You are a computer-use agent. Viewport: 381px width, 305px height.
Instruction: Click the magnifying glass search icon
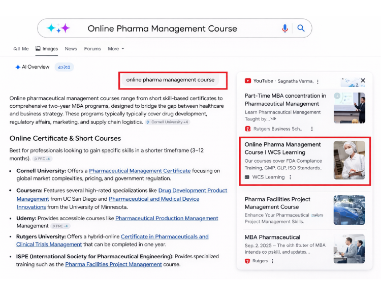(x=301, y=28)
